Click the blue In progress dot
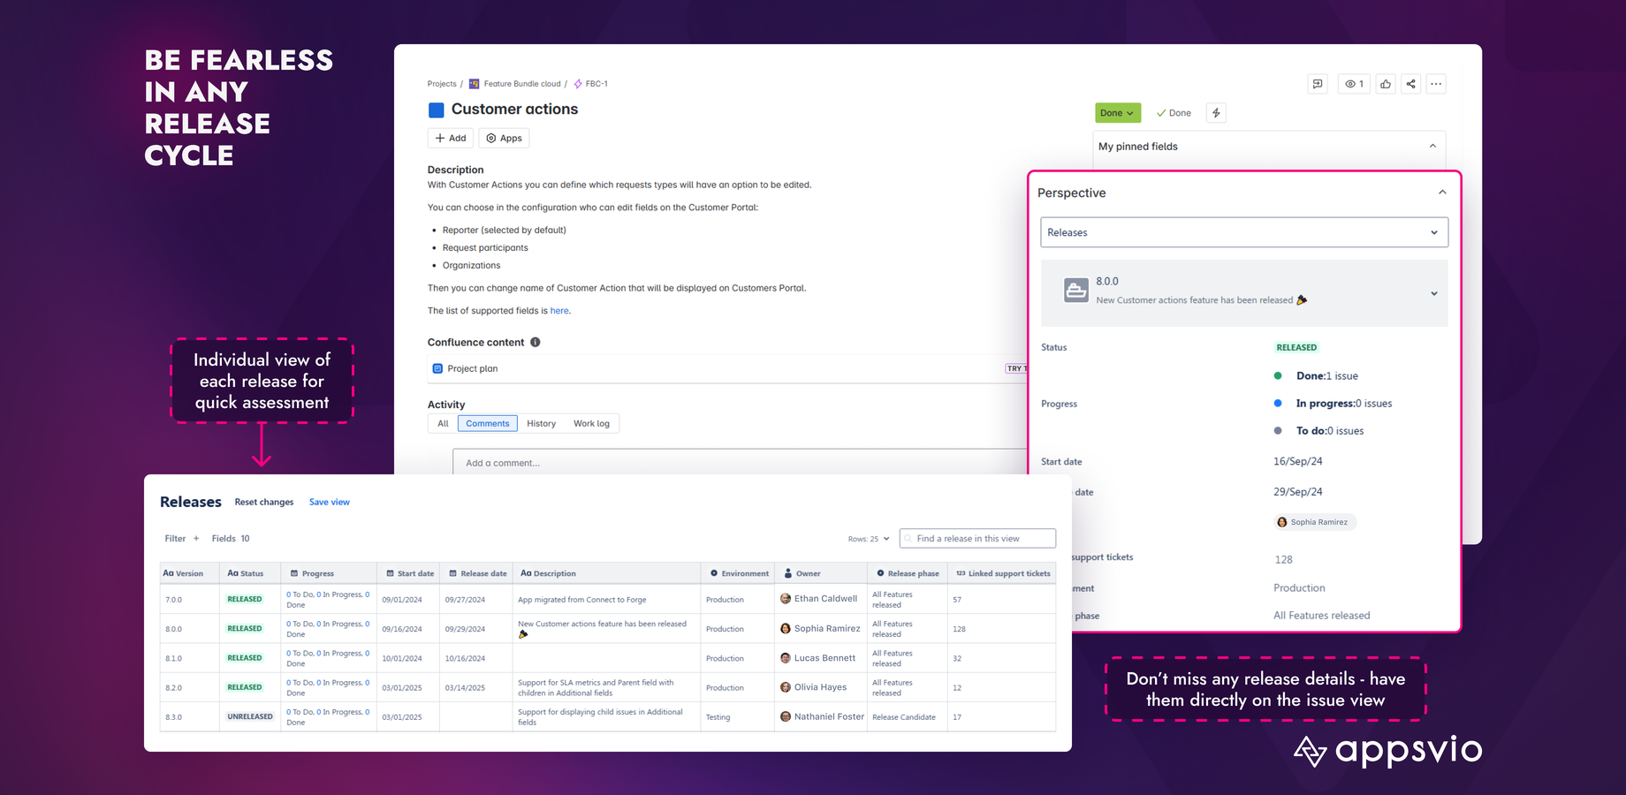 pos(1278,403)
